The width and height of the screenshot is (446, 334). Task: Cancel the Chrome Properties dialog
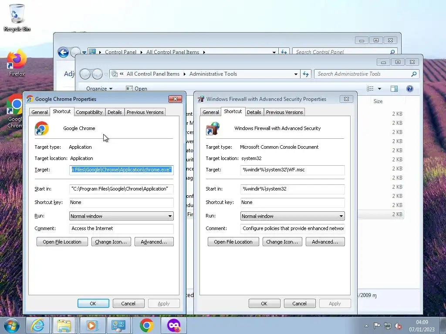point(128,304)
